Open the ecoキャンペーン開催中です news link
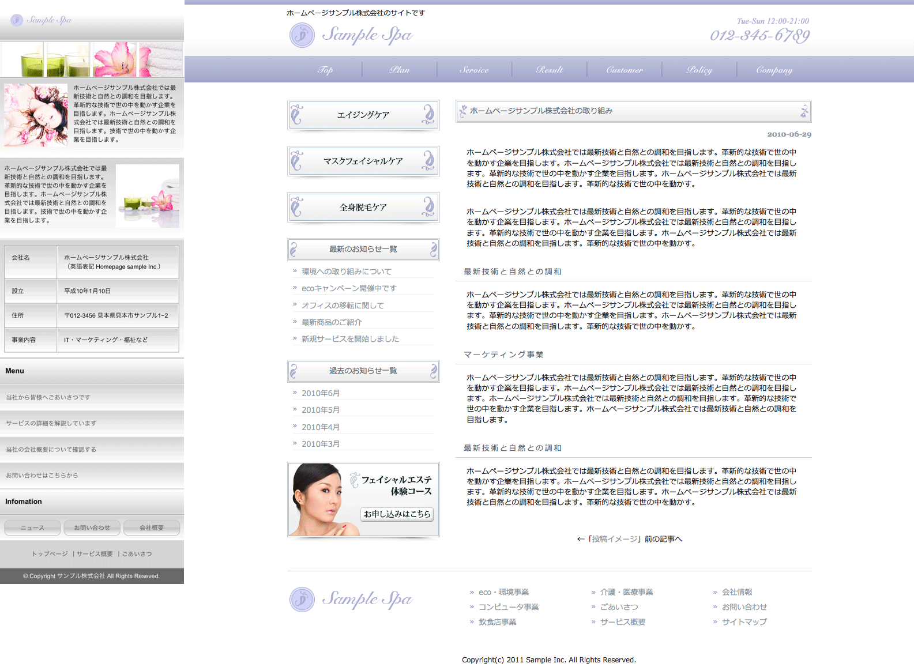 [x=349, y=288]
